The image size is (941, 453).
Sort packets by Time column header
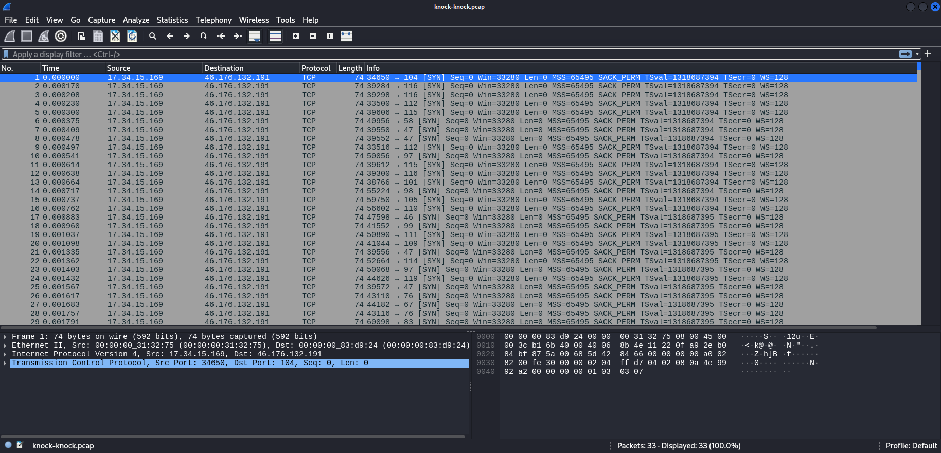pos(73,68)
